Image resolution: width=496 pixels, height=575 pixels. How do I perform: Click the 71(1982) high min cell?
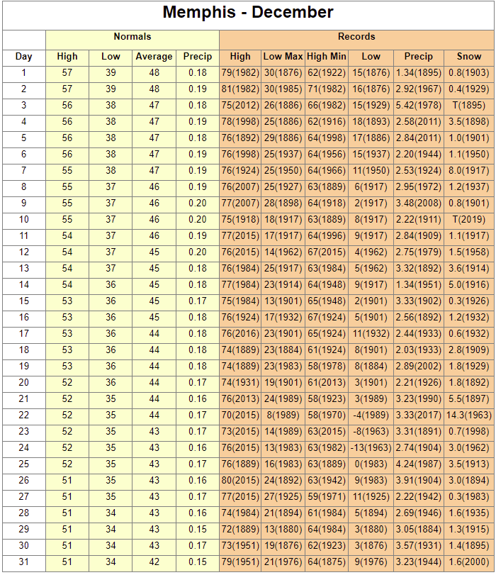point(327,89)
